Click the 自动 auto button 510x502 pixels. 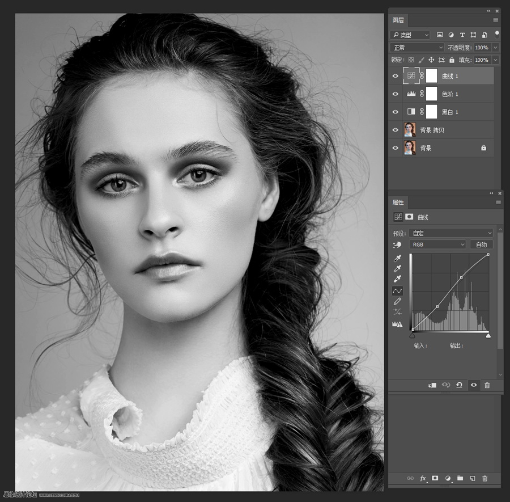[481, 244]
